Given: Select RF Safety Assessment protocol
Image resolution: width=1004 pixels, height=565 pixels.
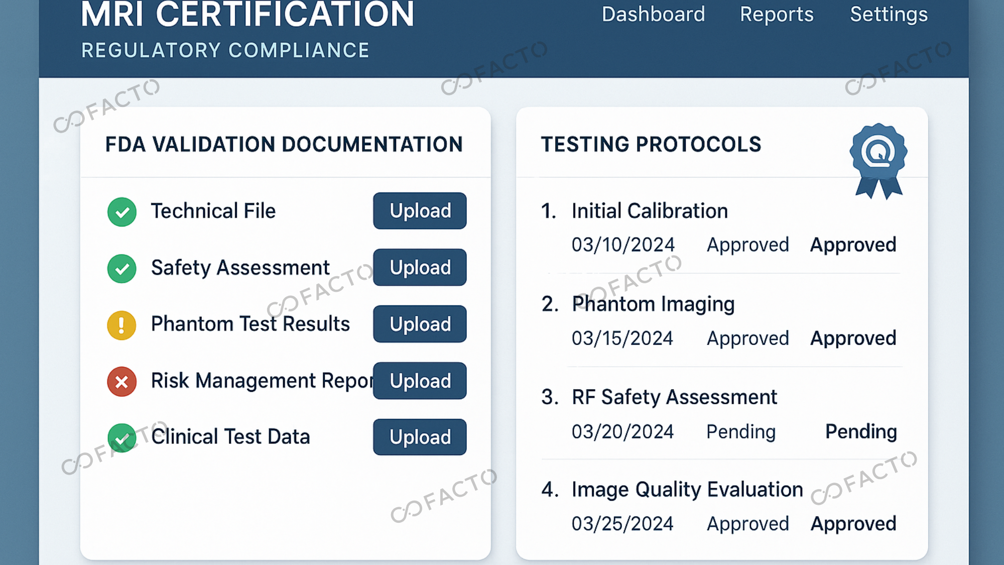Looking at the screenshot, I should point(674,397).
